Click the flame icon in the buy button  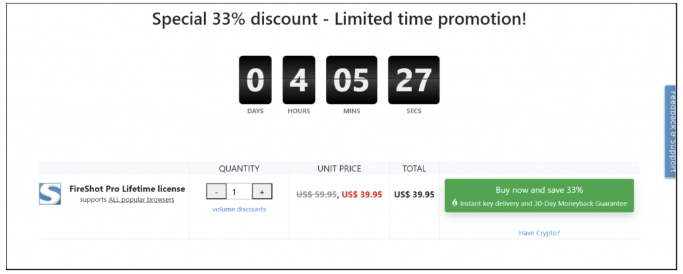455,203
